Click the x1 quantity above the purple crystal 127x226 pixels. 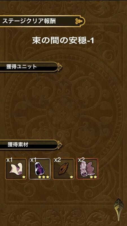(x=33, y=160)
